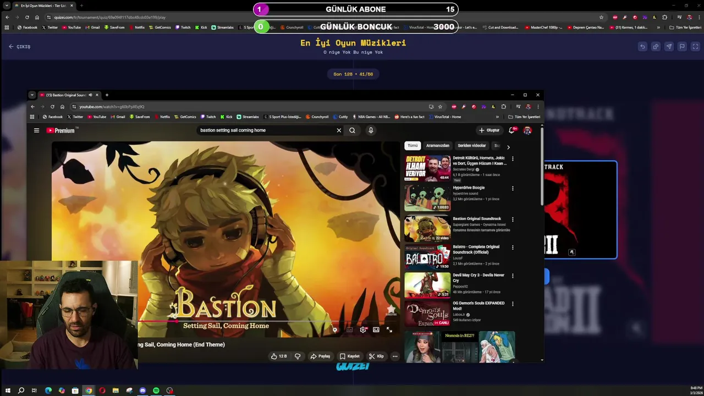Open Balatro Complete Original Soundtrack title
This screenshot has height=396, width=704.
[x=476, y=249]
